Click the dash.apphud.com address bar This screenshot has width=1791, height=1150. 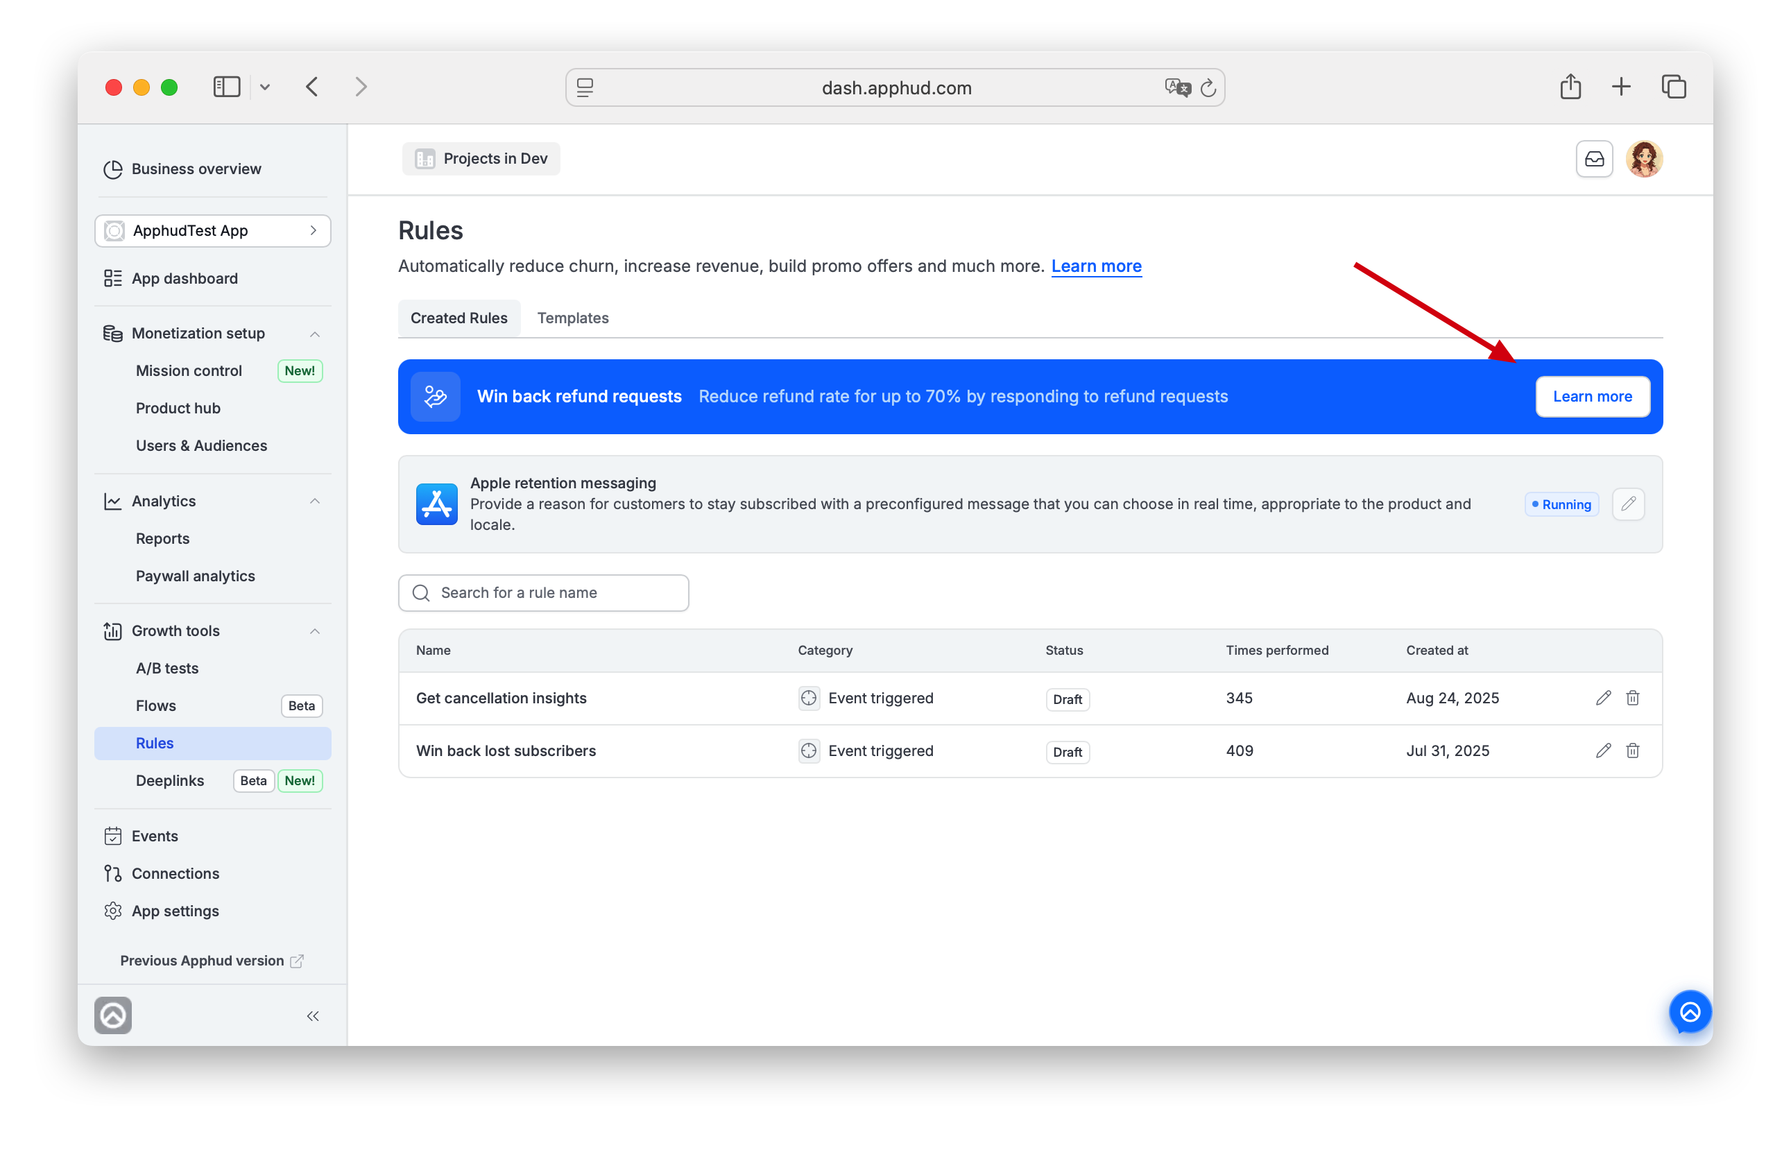coord(894,87)
